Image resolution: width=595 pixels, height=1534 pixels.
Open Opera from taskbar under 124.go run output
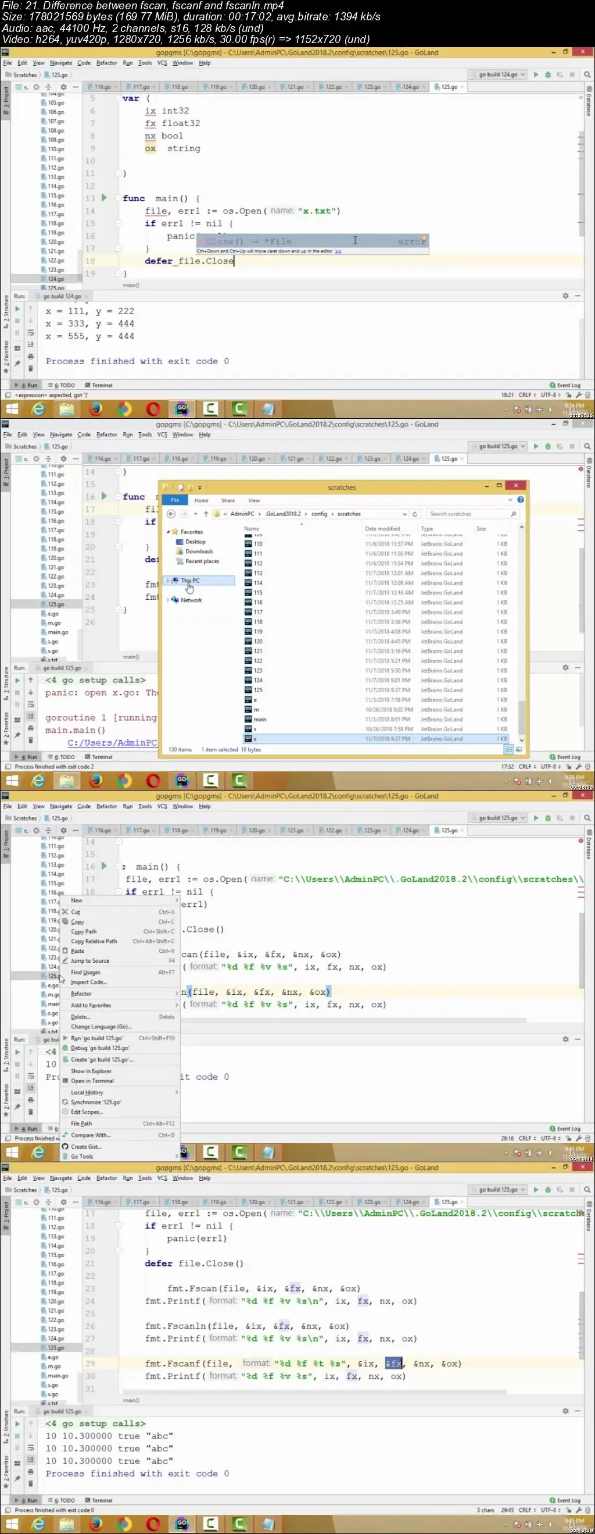pyautogui.click(x=153, y=408)
